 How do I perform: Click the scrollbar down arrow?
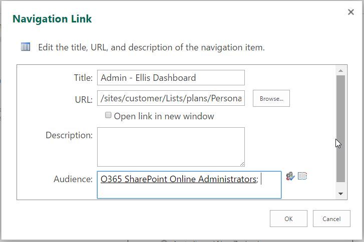(x=340, y=194)
